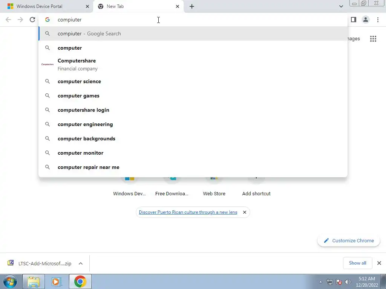Open the profile avatar menu
Screen dimensions: 386x289
pyautogui.click(x=366, y=20)
